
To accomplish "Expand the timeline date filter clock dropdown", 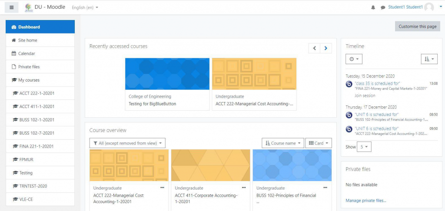I will 354,59.
